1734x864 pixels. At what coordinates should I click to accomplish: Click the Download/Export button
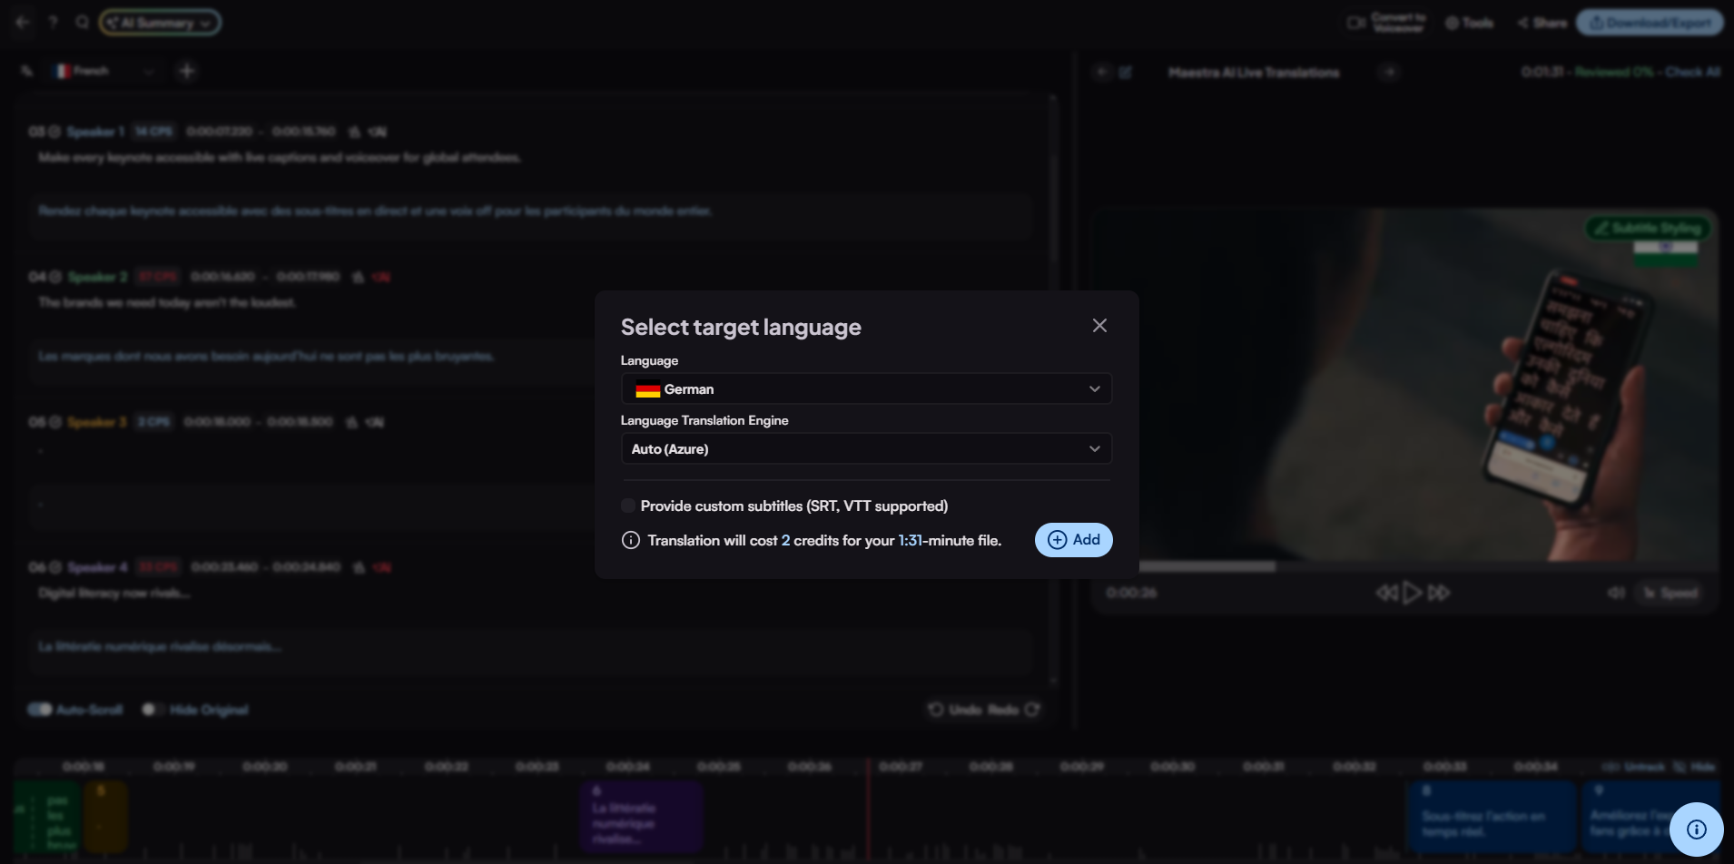1649,23
